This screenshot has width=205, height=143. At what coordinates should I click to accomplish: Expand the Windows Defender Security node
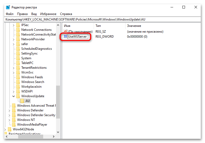coord(9,115)
